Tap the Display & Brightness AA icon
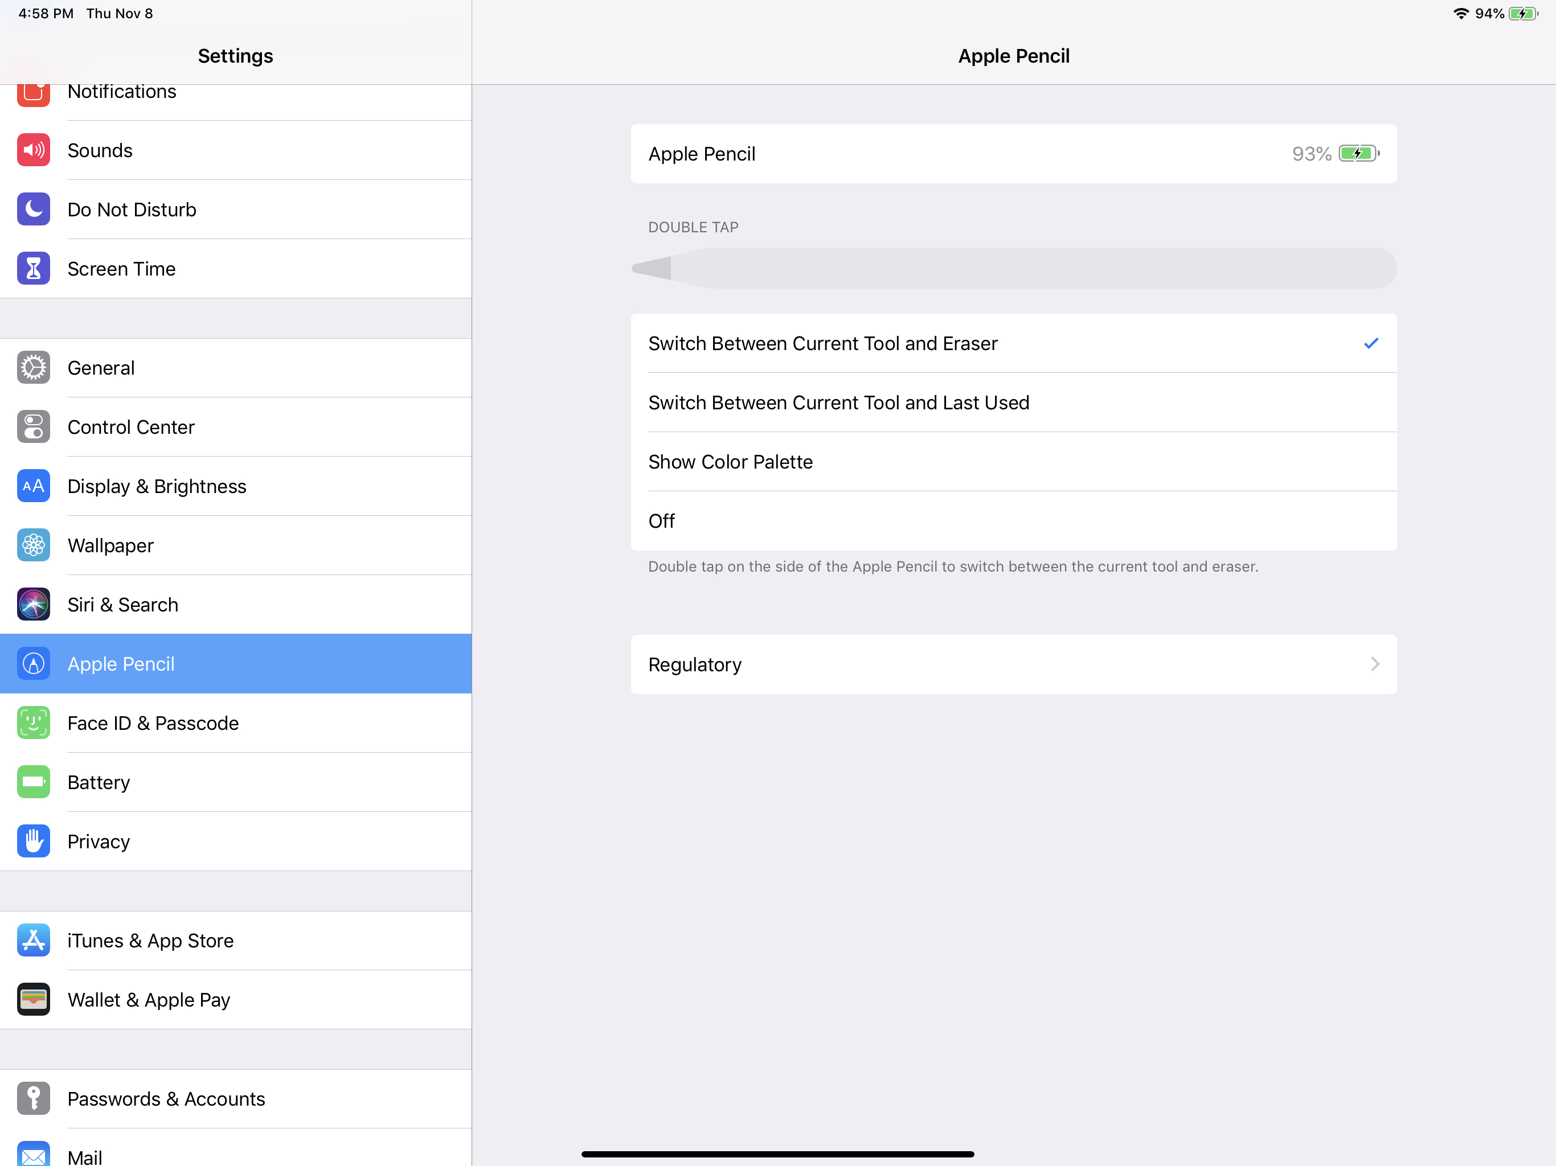This screenshot has height=1166, width=1556. 33,486
